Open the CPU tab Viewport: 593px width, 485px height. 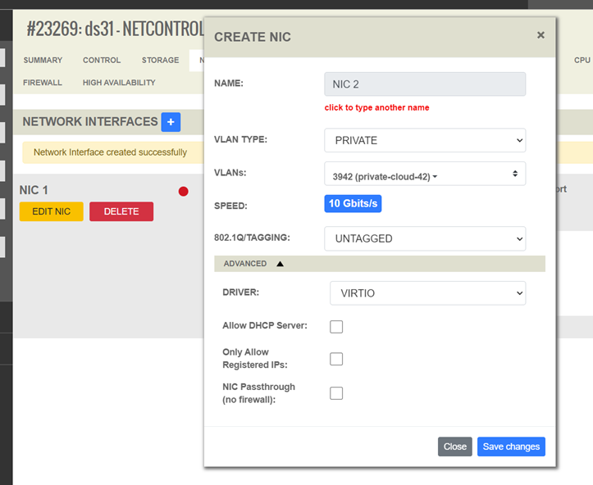coord(582,60)
